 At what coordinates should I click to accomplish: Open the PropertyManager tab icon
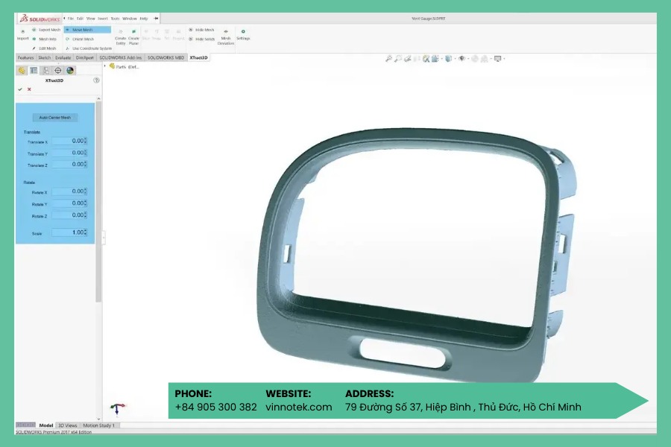(34, 71)
